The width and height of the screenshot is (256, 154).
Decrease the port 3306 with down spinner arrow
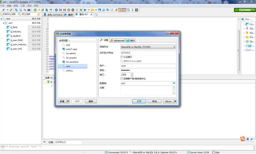point(132,76)
